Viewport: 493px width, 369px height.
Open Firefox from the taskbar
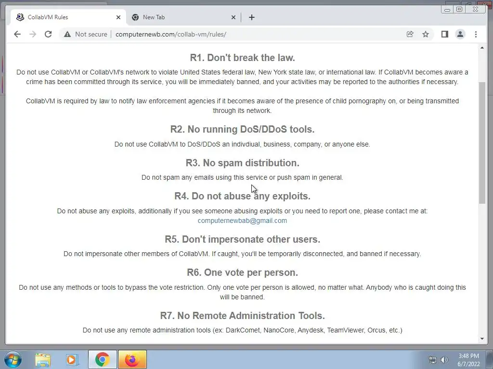point(132,359)
